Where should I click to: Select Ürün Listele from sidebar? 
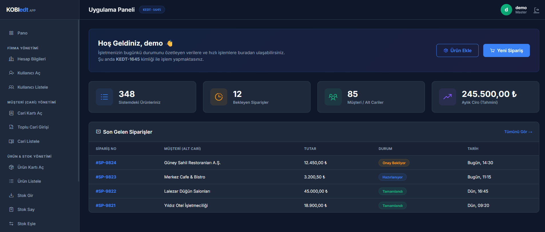coord(29,181)
